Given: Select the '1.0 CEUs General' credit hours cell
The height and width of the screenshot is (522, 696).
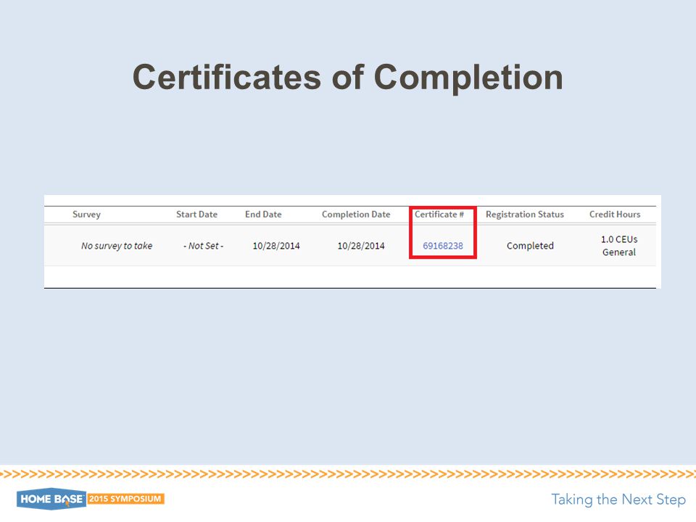Looking at the screenshot, I should pos(619,246).
